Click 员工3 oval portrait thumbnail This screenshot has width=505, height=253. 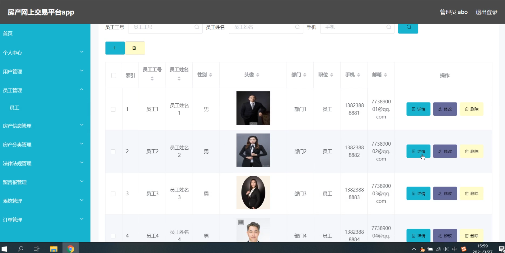click(253, 192)
